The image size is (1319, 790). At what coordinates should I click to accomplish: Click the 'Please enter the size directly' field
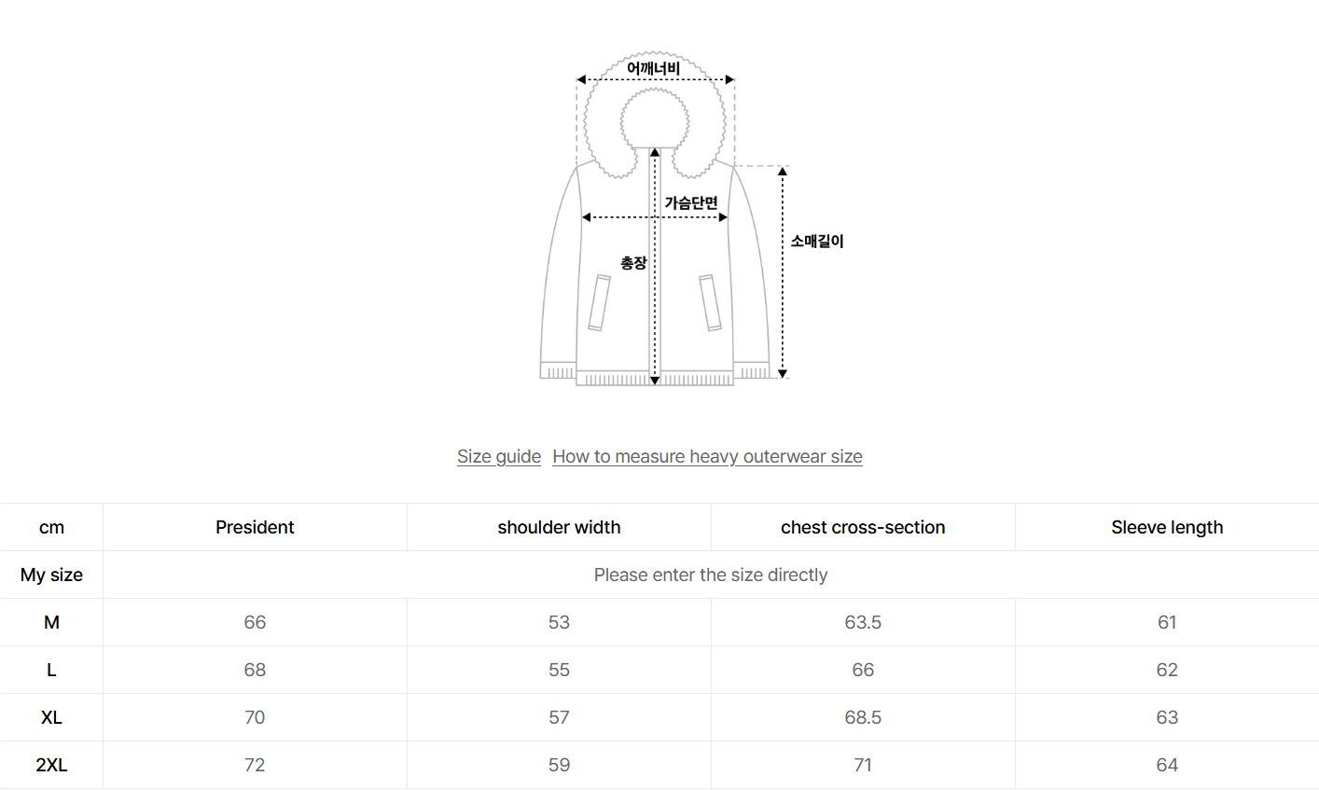711,575
